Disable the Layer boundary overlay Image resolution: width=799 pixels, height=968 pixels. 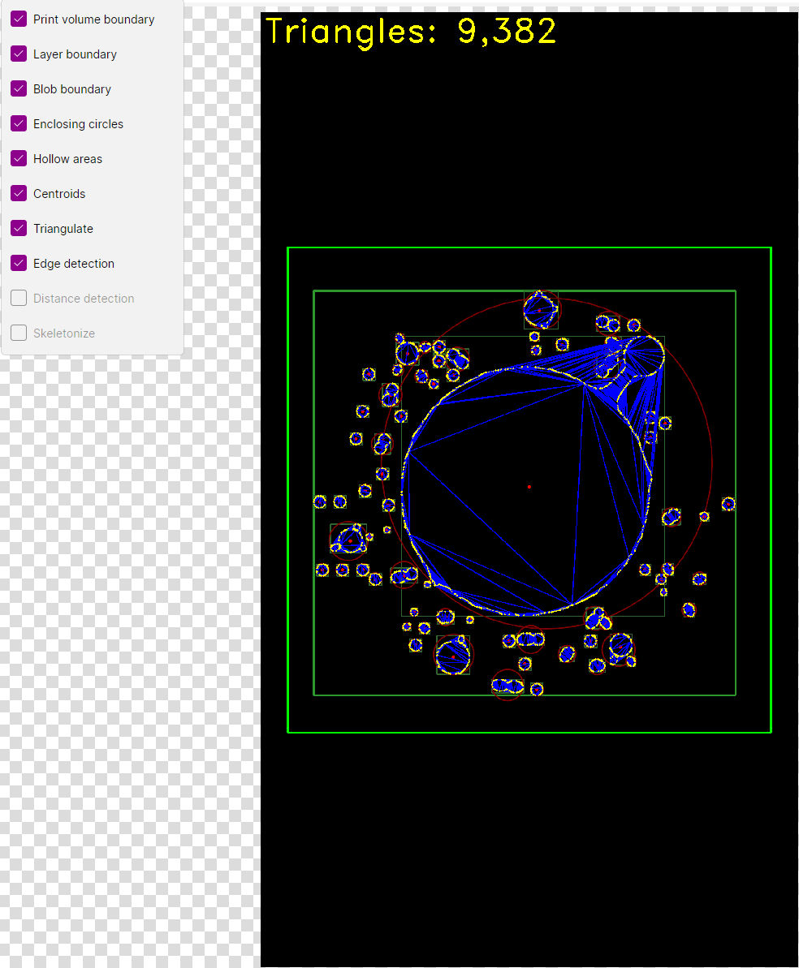point(18,54)
